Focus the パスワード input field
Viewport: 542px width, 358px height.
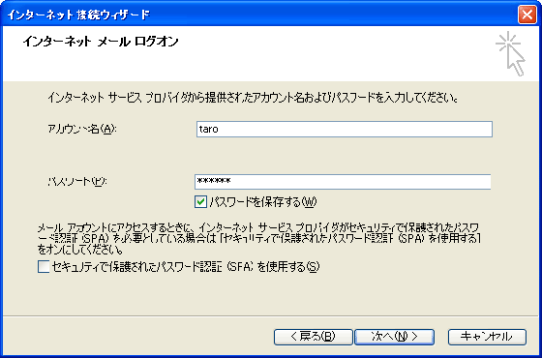(343, 182)
